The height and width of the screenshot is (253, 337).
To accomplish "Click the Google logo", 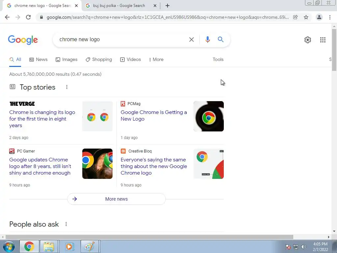I will (23, 40).
